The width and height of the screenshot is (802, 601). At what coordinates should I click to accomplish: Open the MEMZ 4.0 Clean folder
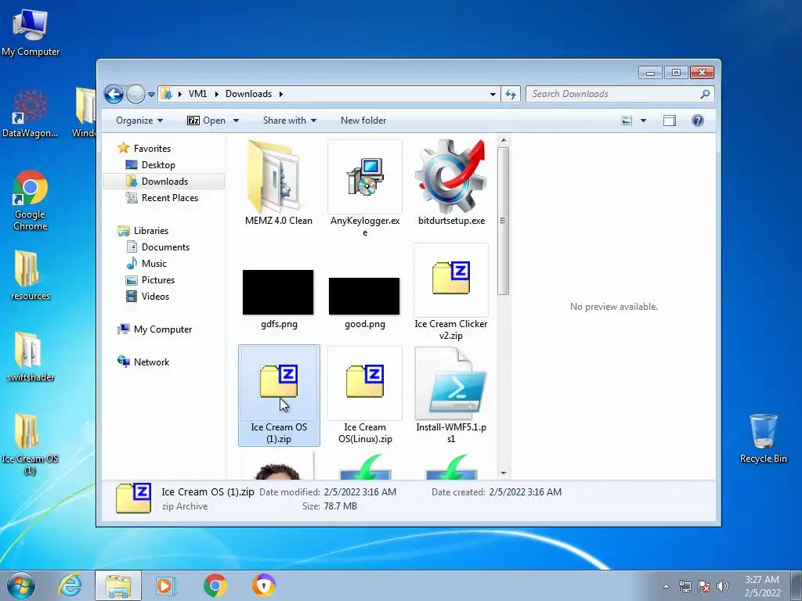(278, 183)
